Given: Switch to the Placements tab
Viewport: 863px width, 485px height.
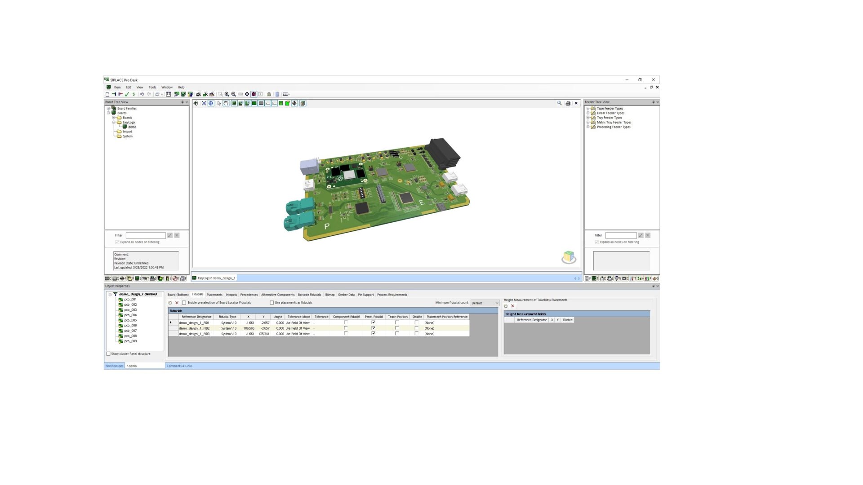Looking at the screenshot, I should tap(214, 295).
